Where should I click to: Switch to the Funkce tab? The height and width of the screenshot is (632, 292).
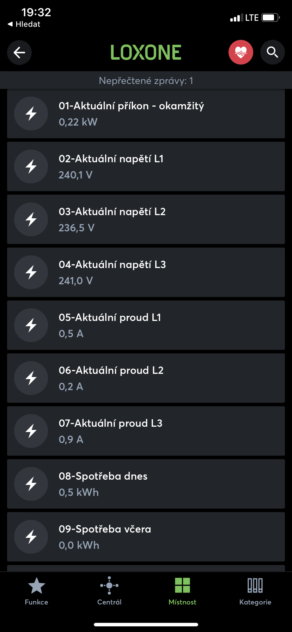(36, 591)
